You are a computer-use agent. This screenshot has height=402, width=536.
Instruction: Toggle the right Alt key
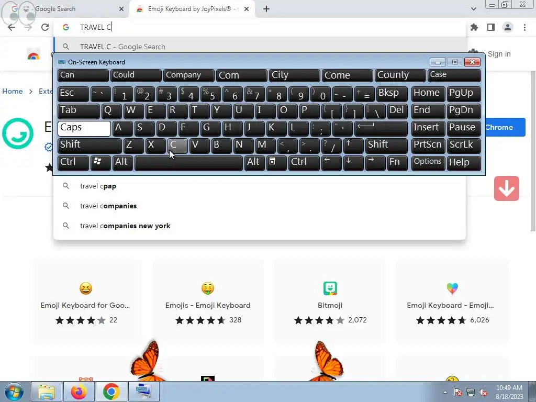[255, 163]
